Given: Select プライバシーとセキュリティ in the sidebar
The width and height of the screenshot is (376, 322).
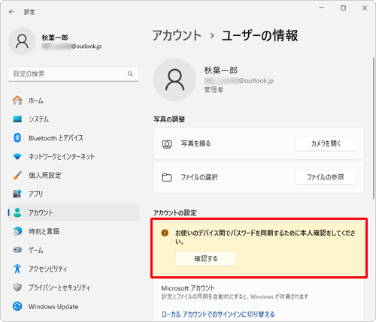Looking at the screenshot, I should [73, 287].
